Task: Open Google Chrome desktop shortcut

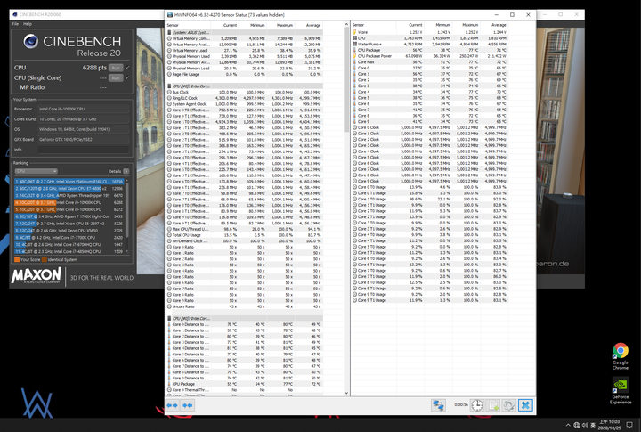Action: click(x=621, y=356)
